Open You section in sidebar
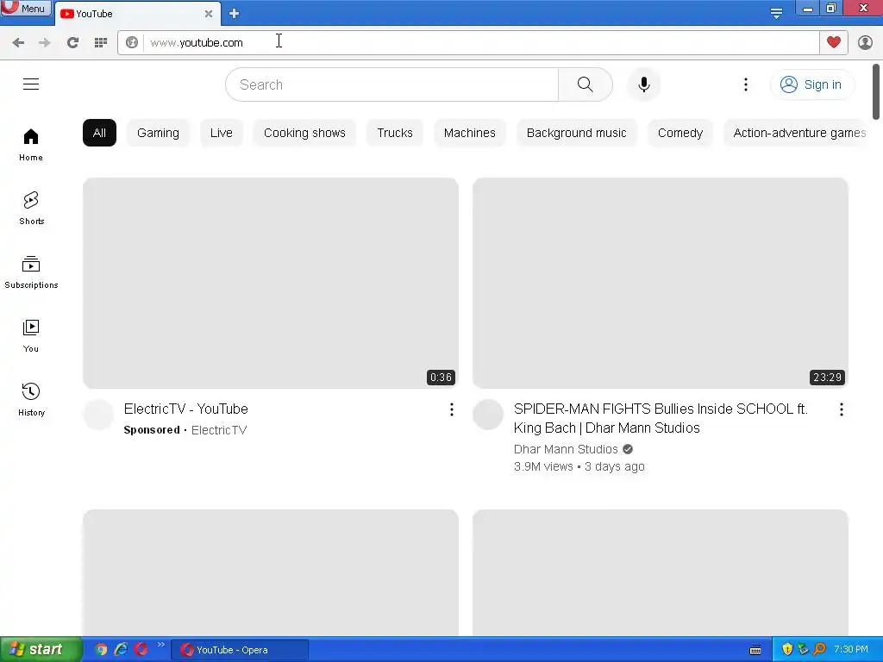The height and width of the screenshot is (662, 883). tap(31, 336)
